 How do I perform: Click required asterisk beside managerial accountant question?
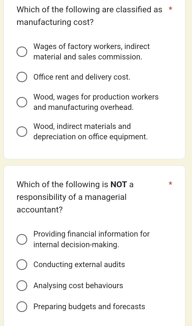click(170, 184)
